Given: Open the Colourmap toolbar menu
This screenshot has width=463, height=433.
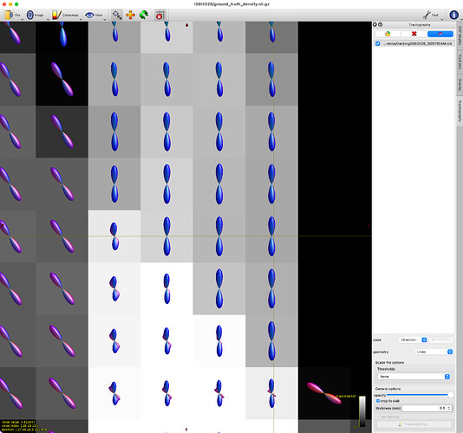Looking at the screenshot, I should [x=65, y=15].
